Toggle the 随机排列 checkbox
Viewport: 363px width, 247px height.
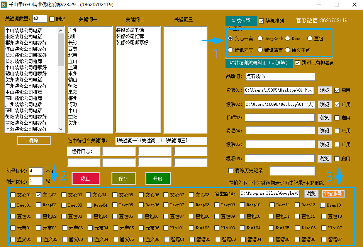pyautogui.click(x=261, y=21)
